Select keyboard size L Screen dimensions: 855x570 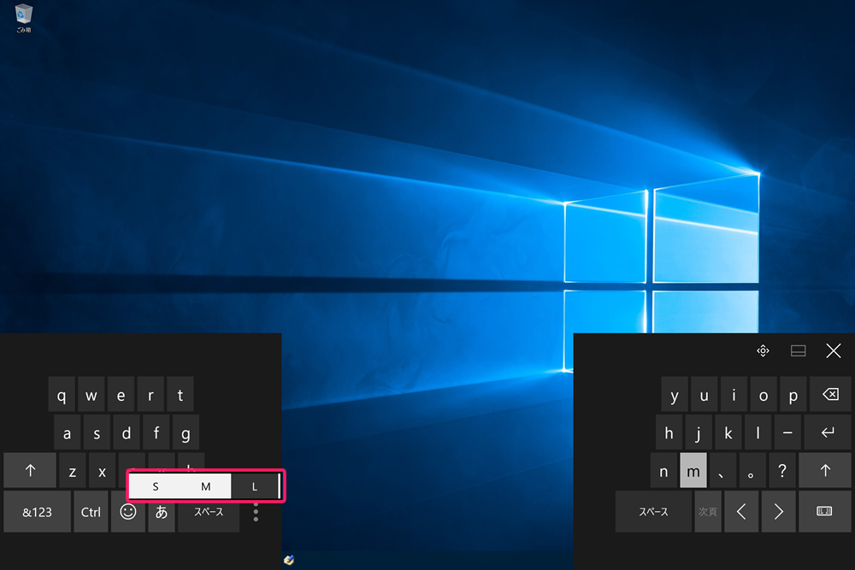(x=255, y=486)
